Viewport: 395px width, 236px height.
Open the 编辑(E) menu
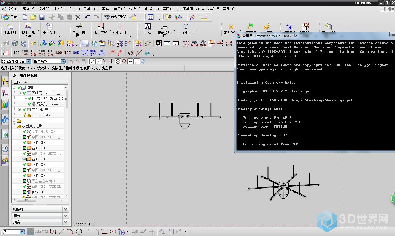[29, 9]
